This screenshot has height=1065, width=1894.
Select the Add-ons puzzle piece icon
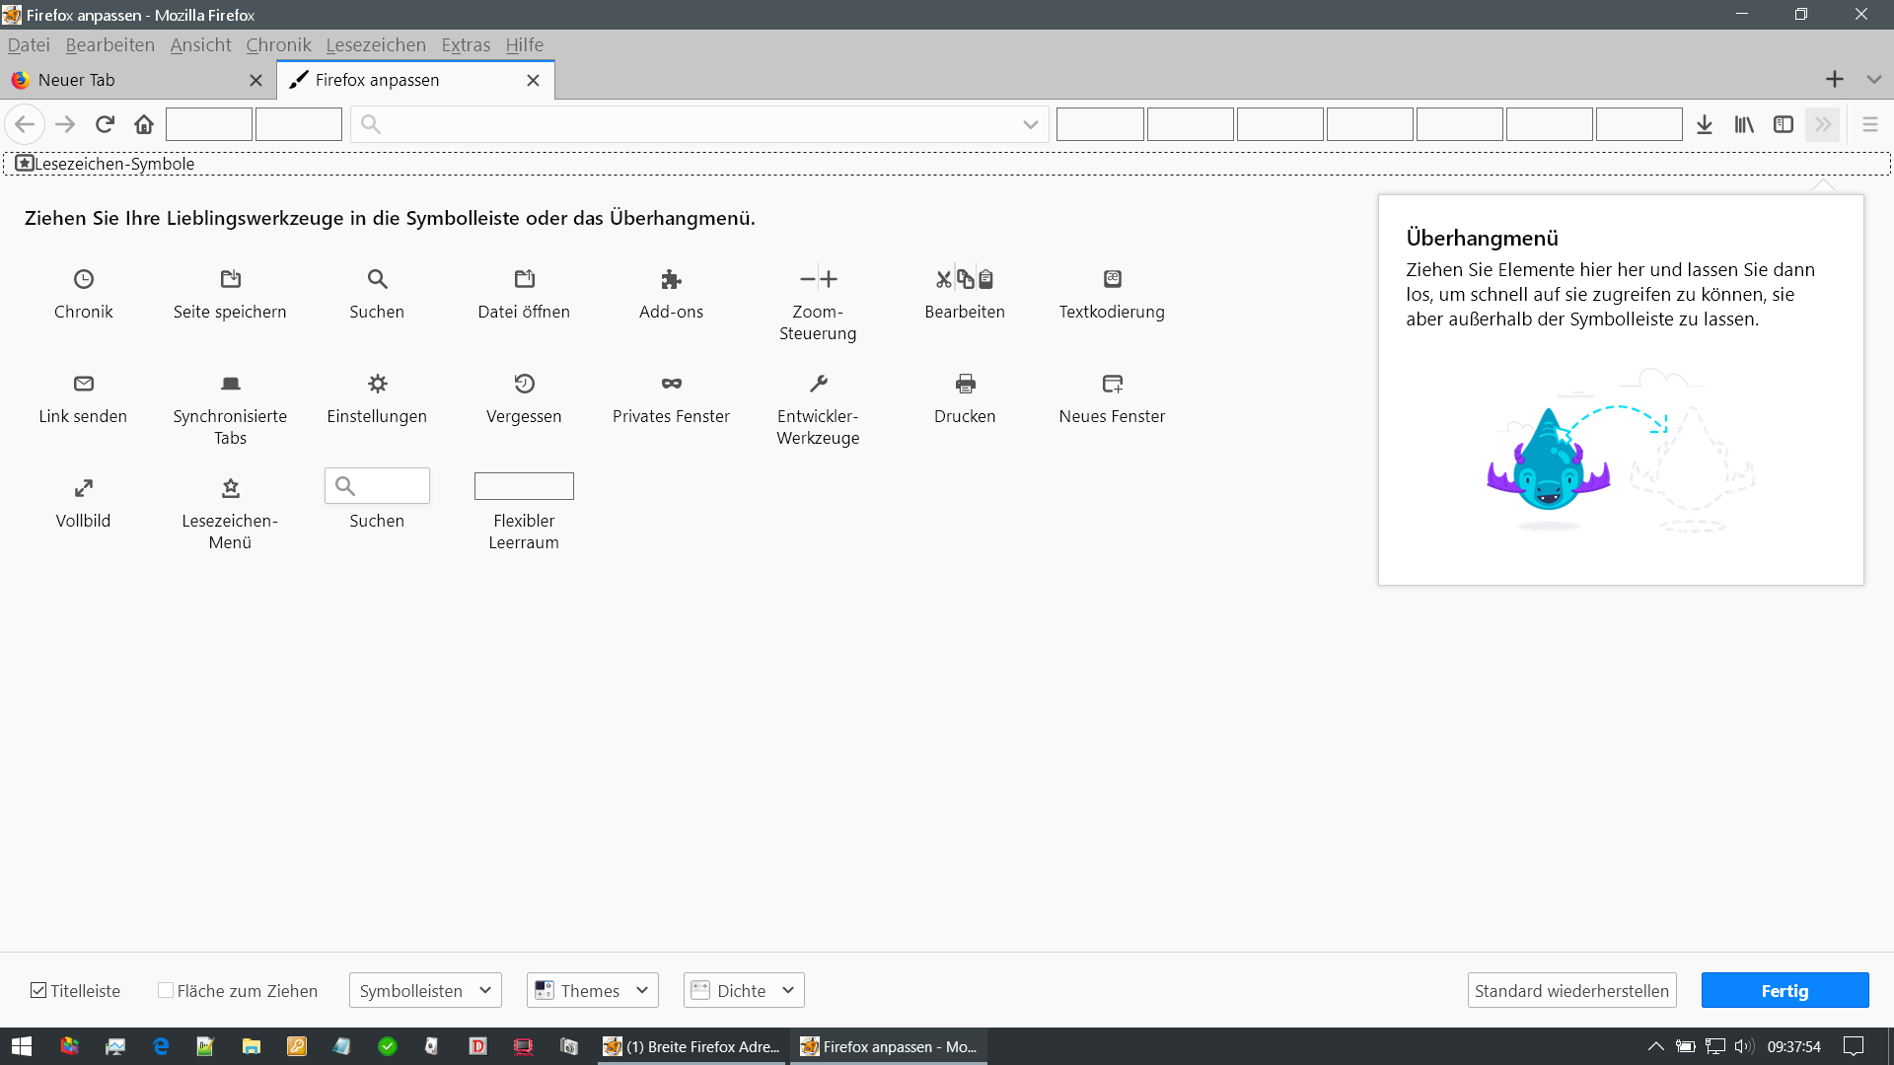click(x=671, y=279)
